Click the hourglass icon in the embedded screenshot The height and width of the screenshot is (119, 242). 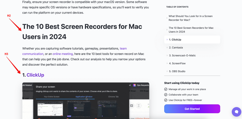138,106
